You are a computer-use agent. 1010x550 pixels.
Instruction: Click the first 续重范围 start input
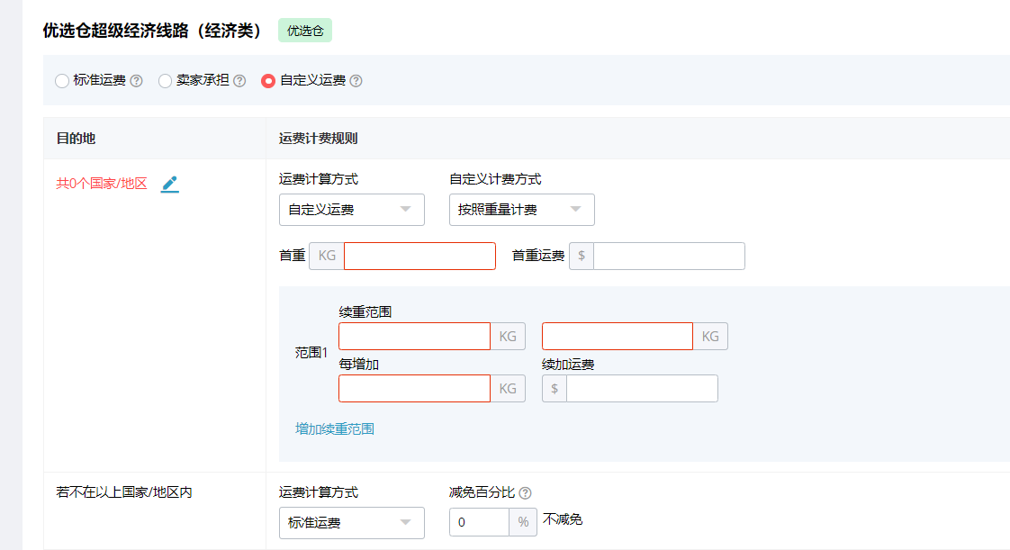tap(414, 337)
